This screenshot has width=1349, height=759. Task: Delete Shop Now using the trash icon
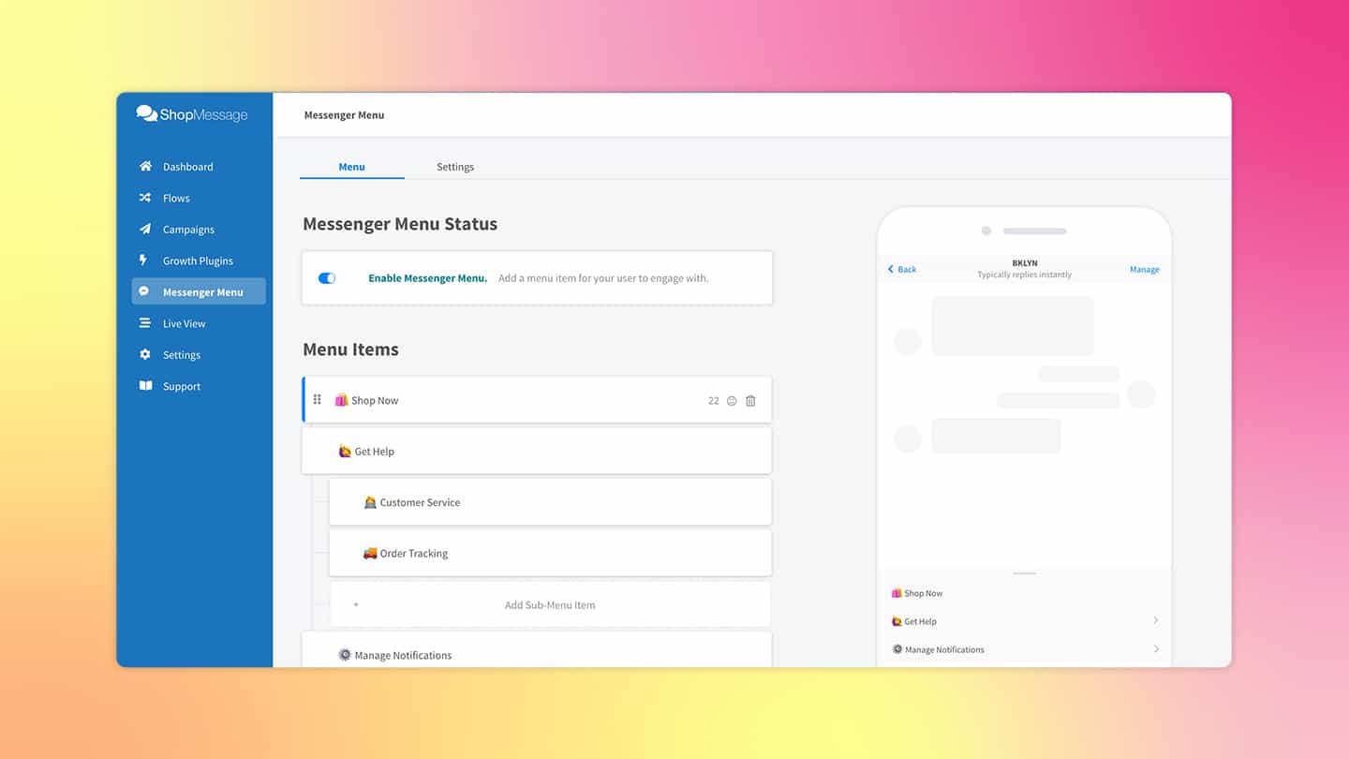point(749,400)
